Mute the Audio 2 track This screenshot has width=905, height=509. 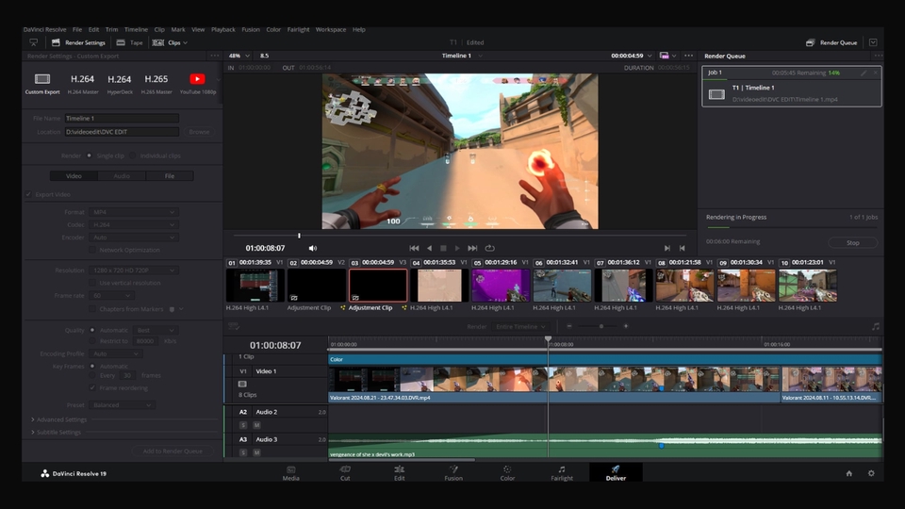[x=256, y=425]
